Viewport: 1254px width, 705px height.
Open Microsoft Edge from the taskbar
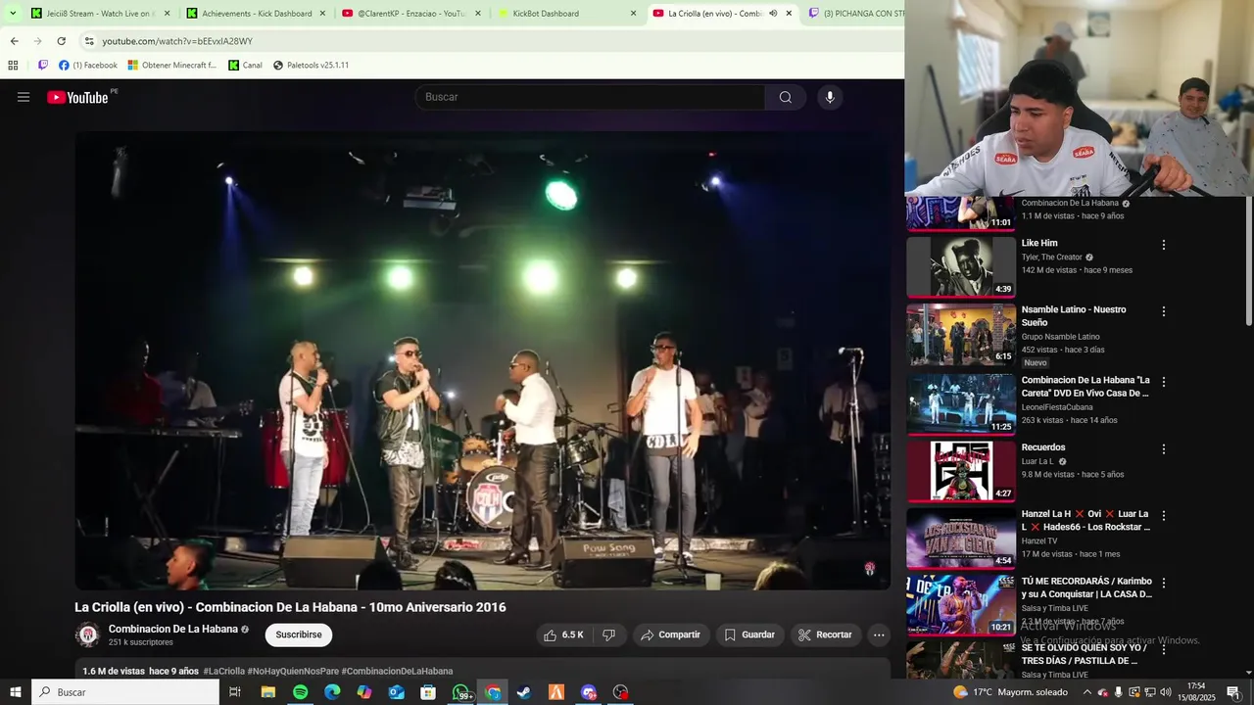332,692
